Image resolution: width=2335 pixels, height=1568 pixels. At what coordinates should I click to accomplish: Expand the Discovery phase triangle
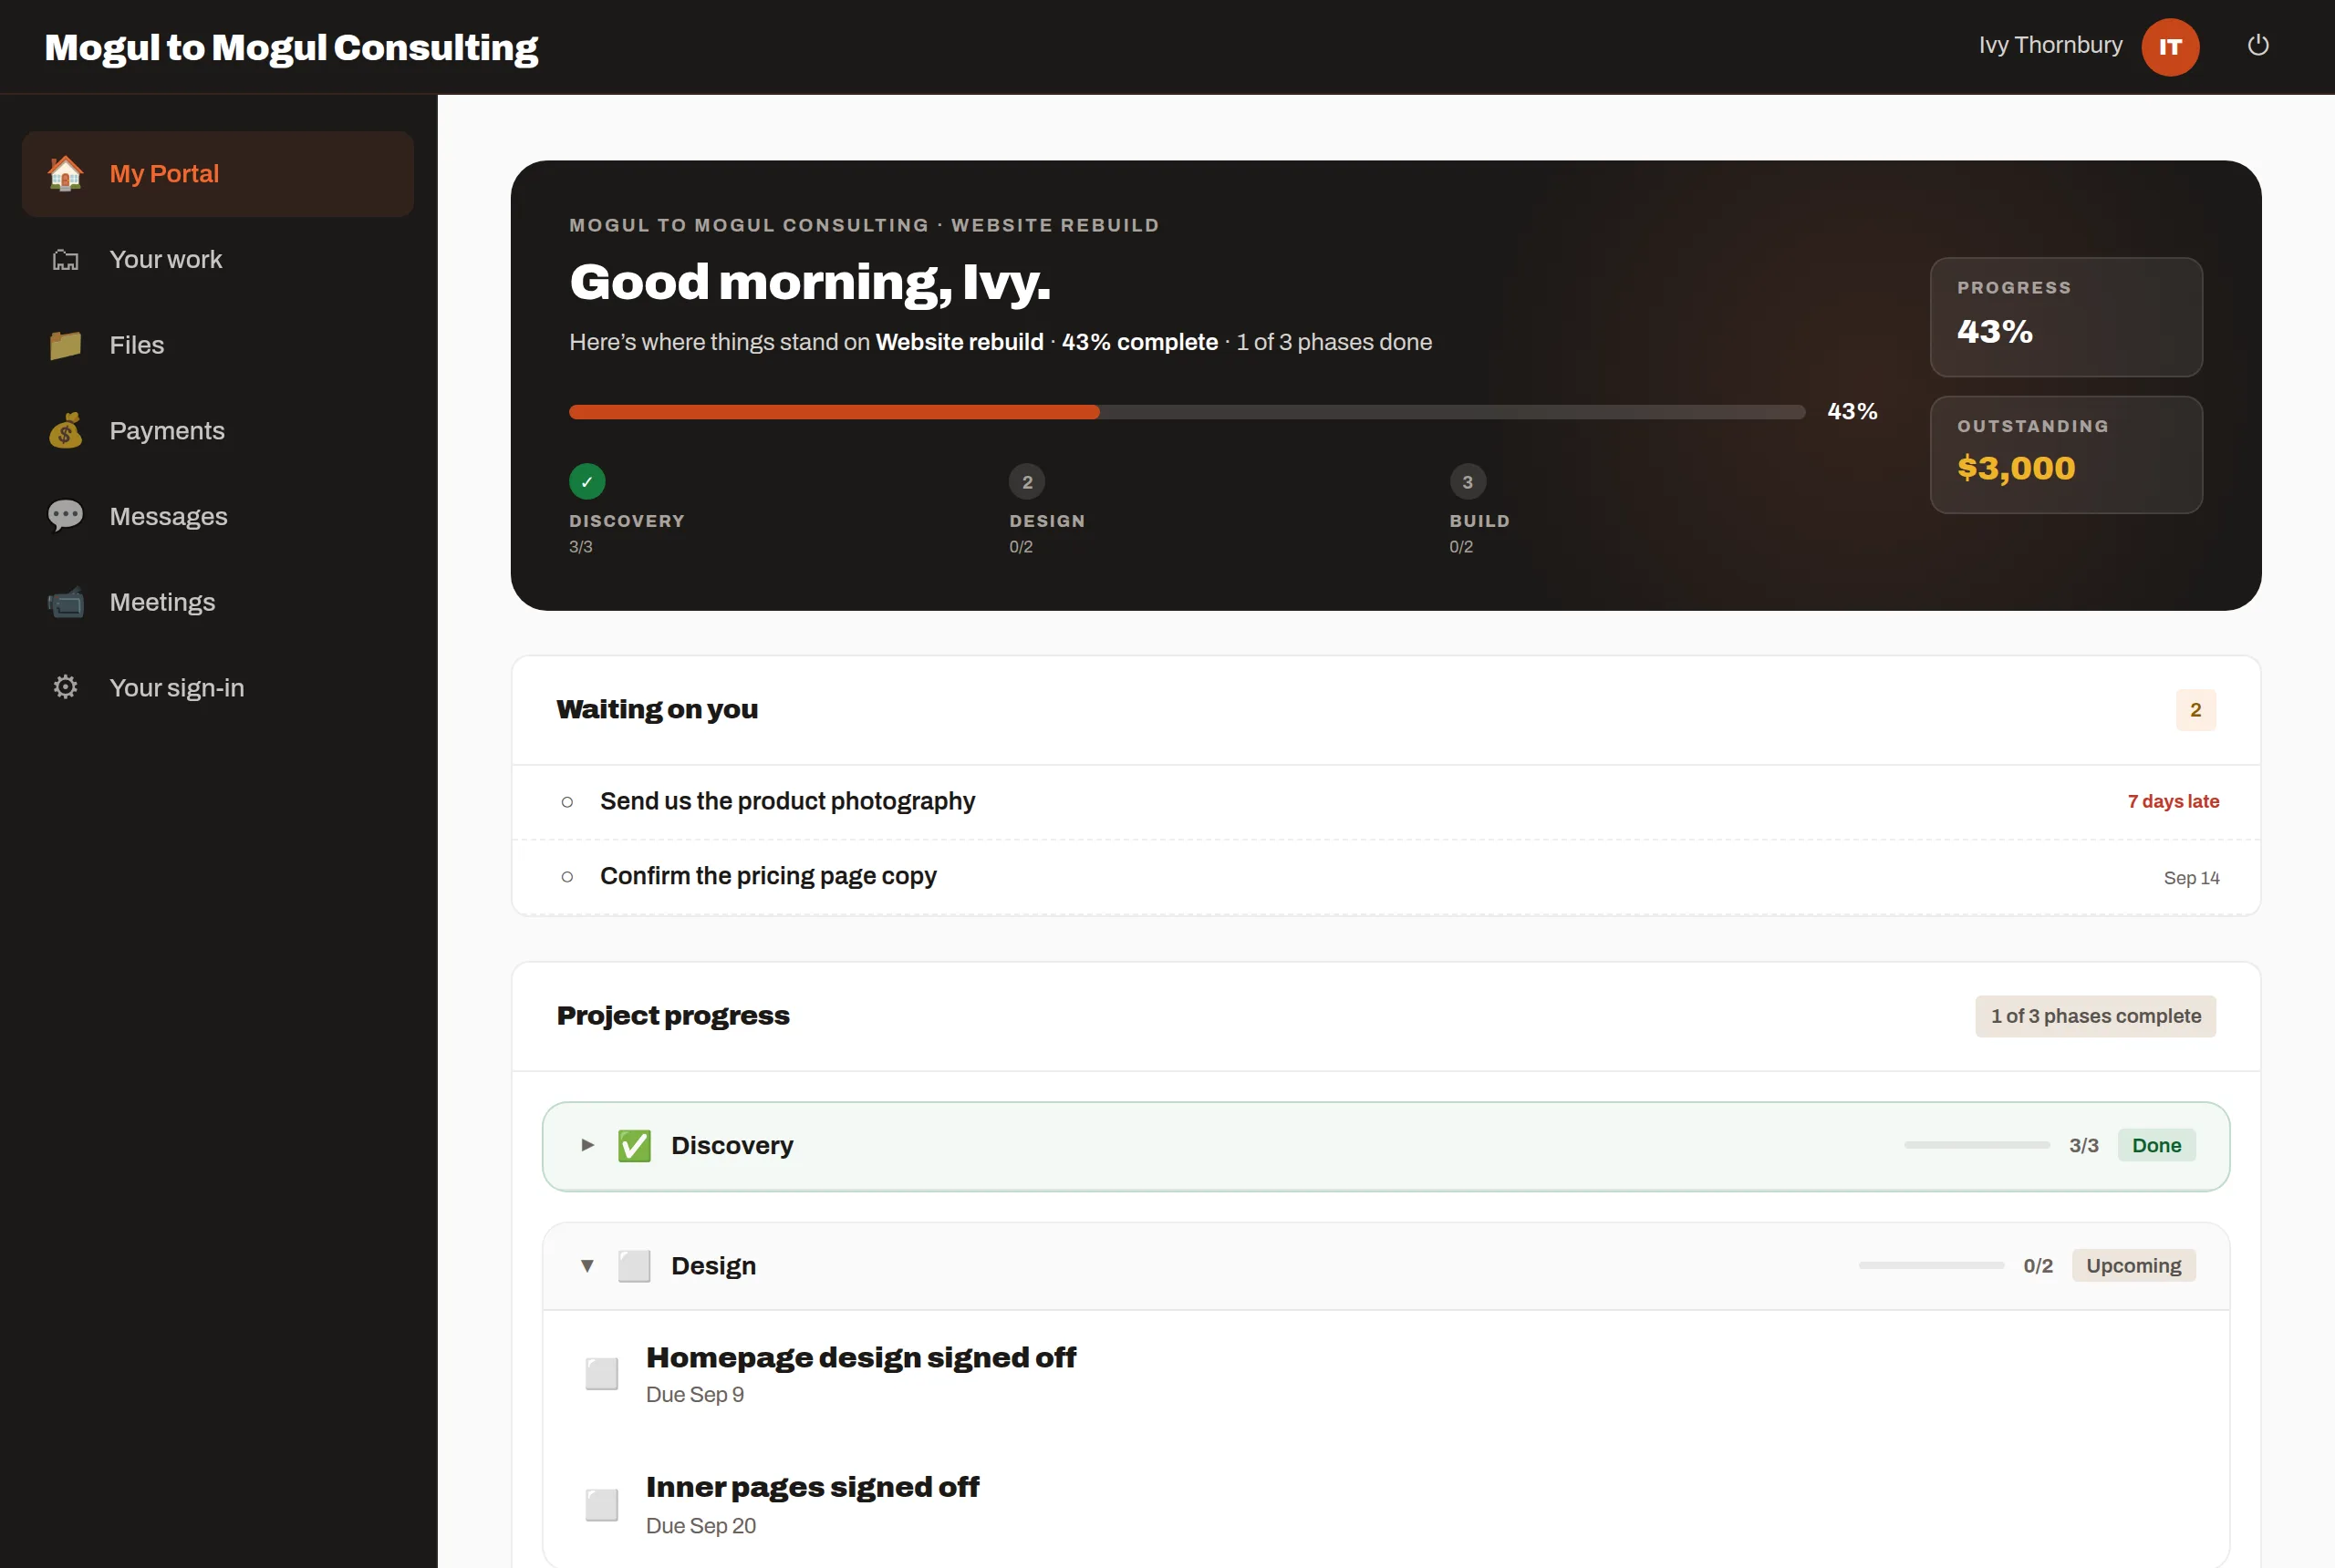click(587, 1145)
